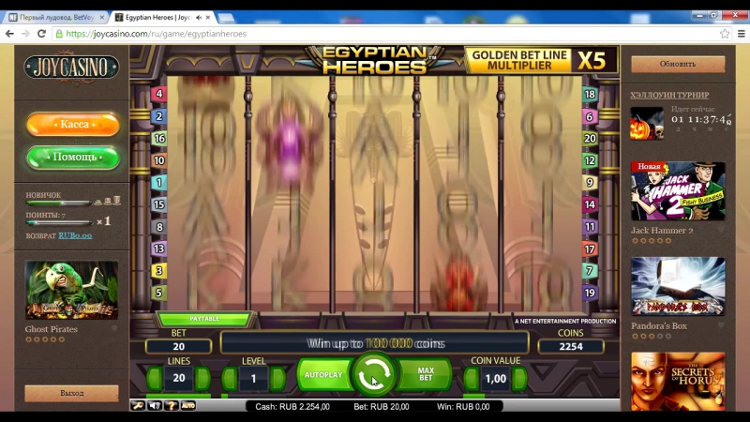Select bet line 19 marker
This screenshot has width=750, height=422.
click(590, 293)
